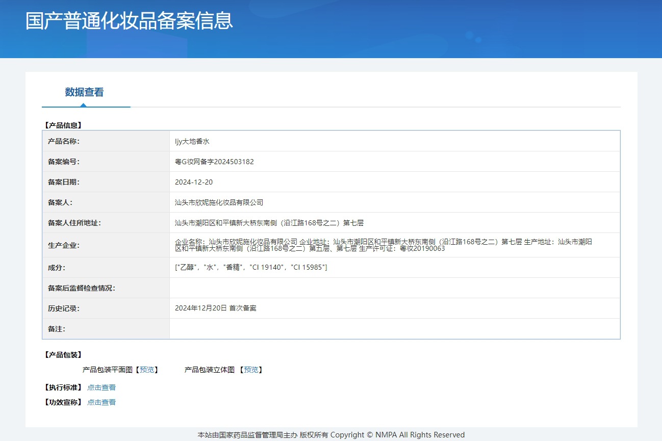662x441 pixels.
Task: Click the 【产品包装】 section heading
Action: pos(63,355)
